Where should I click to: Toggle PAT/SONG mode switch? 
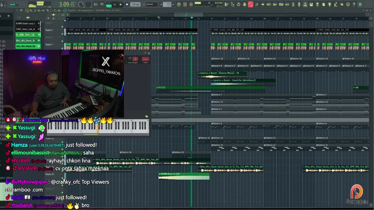[109, 4]
